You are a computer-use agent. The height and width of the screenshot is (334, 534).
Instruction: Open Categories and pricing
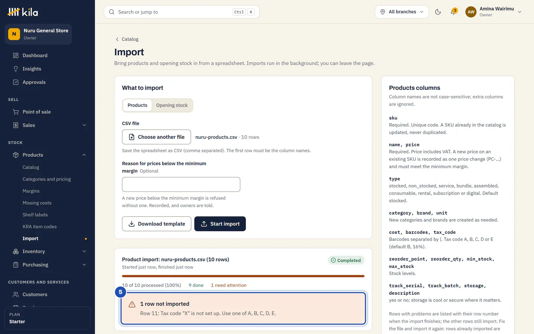click(x=47, y=179)
